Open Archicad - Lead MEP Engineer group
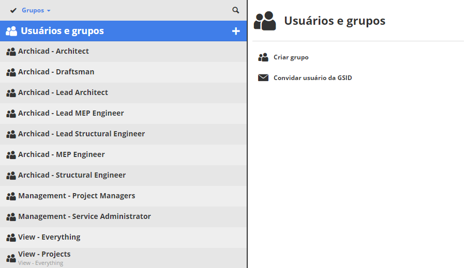Screen dimensions: 466x268 click(x=71, y=114)
